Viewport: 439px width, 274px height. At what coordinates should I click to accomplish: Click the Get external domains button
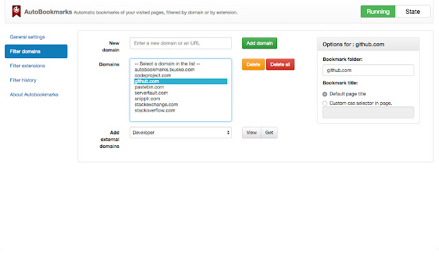[269, 133]
